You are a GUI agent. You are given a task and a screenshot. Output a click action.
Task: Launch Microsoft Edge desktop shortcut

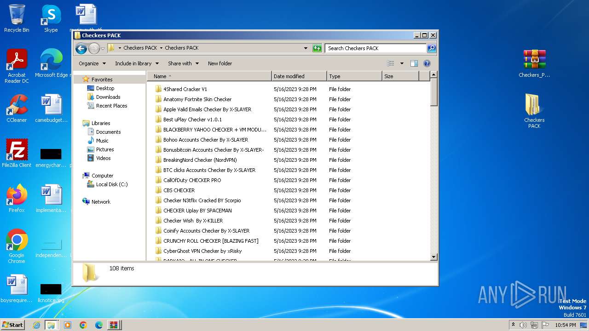51,63
